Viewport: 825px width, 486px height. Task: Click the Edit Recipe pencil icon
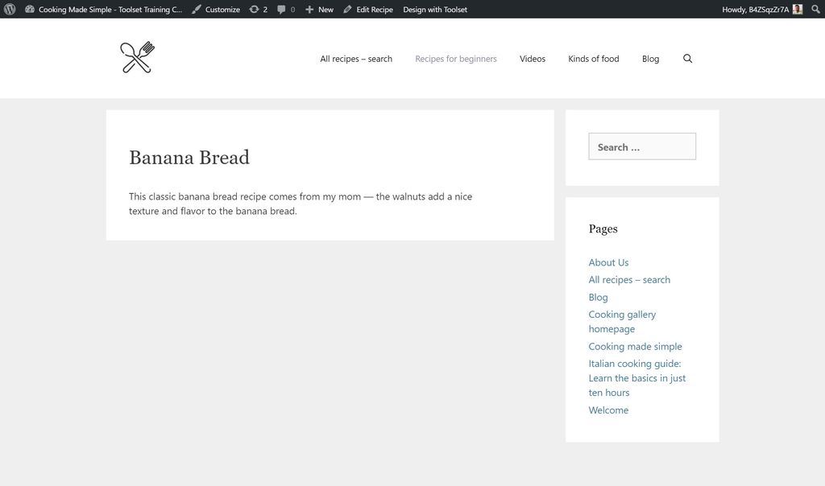347,10
